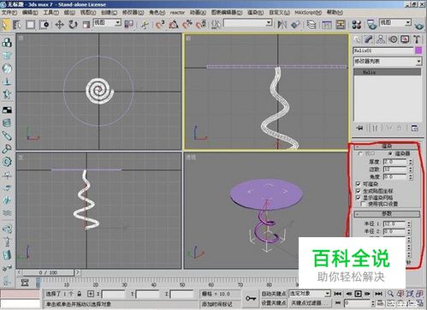427x310 pixels.
Task: Toggle window/crossing selection mode
Action: [x=44, y=25]
